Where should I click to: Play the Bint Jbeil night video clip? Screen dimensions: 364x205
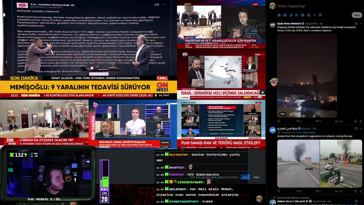coord(307,75)
